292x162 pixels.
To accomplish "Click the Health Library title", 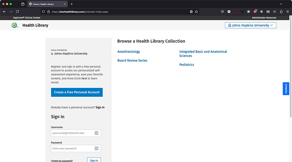I will coord(35,25).
